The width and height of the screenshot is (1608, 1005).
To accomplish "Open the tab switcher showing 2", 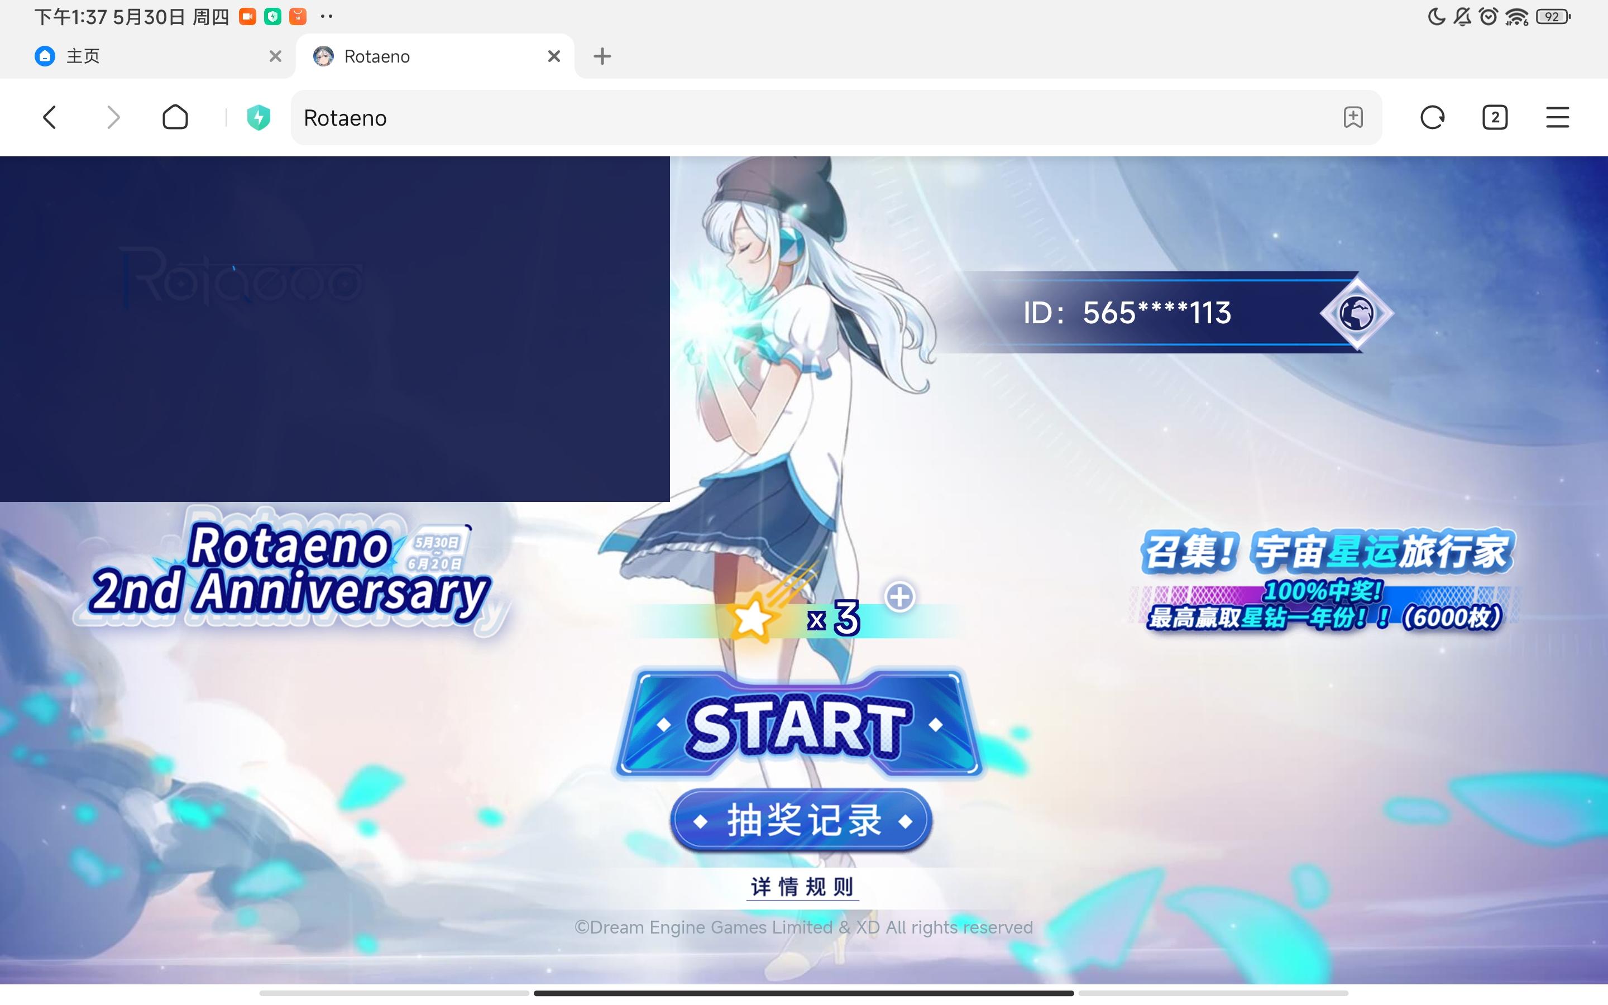I will [x=1494, y=118].
